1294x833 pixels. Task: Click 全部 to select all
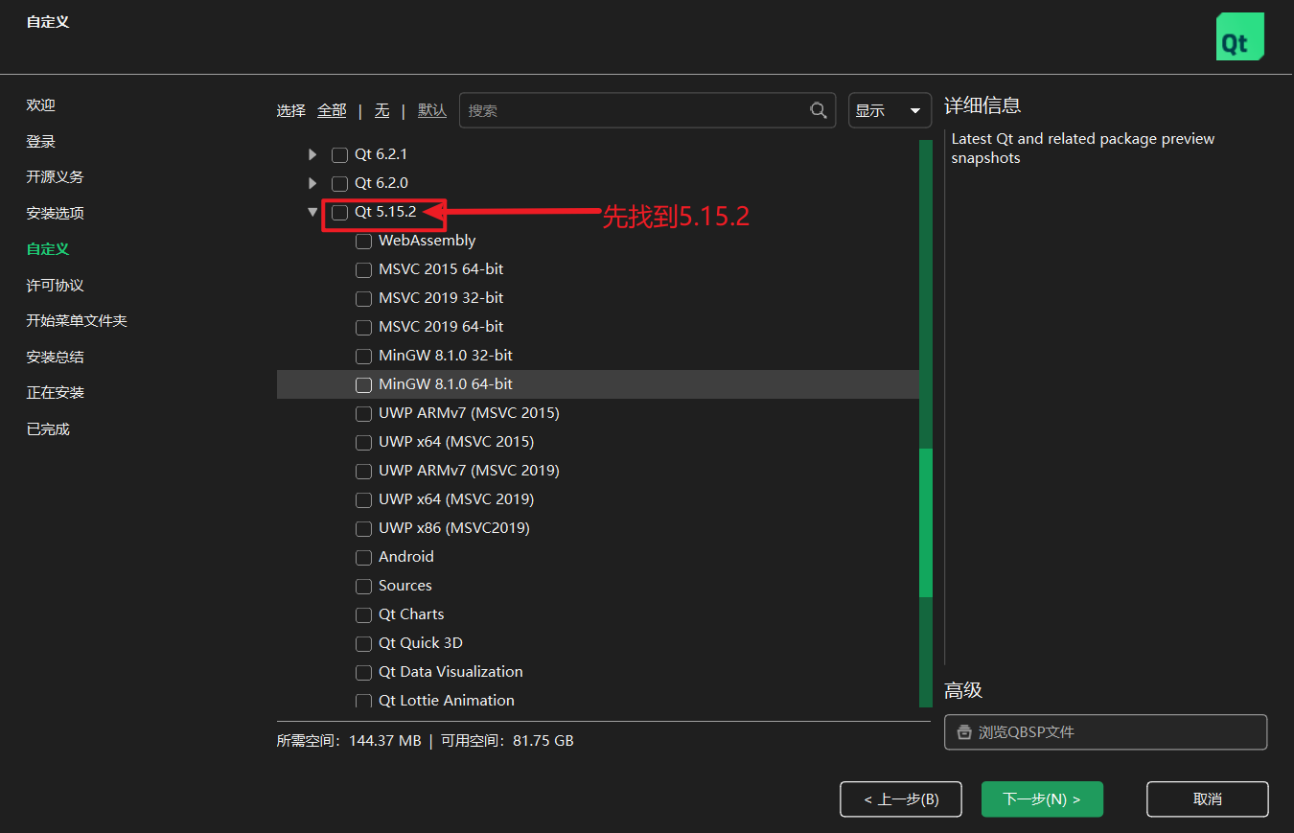[332, 110]
